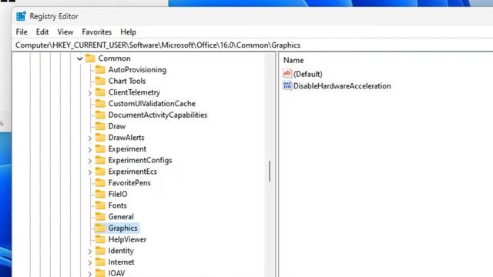
Task: Click the Registry Editor app icon in title bar
Action: 21,16
